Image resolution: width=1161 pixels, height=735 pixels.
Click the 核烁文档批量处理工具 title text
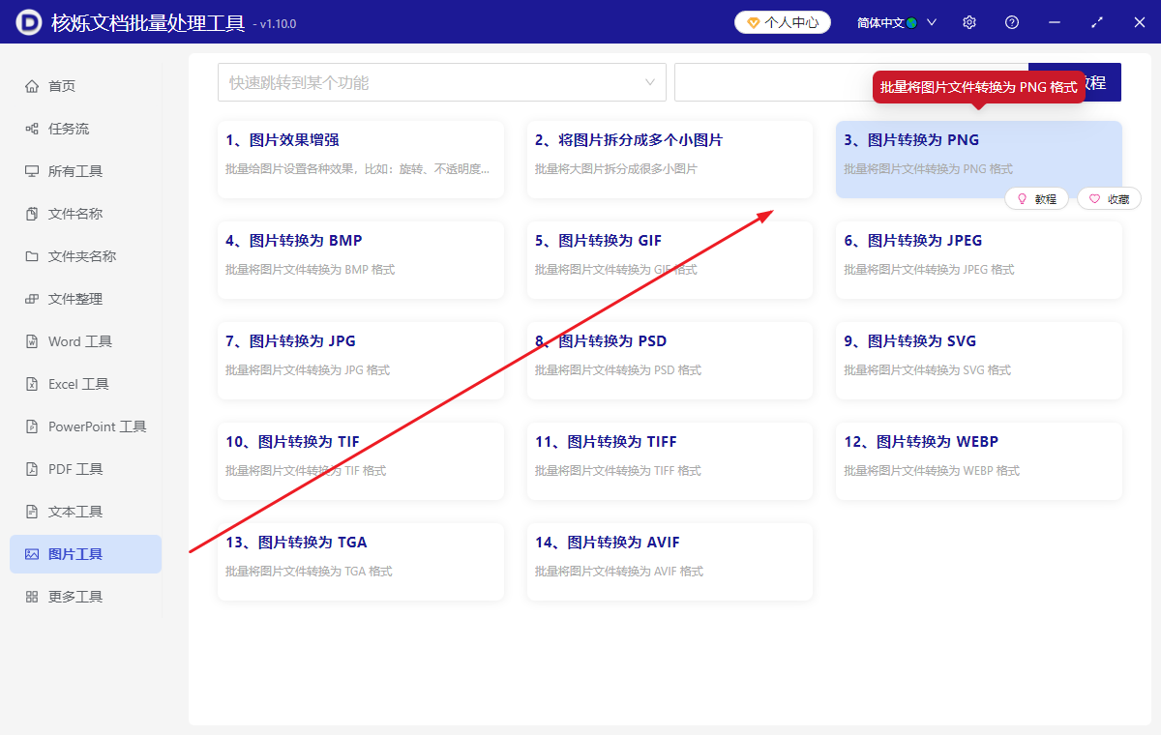(x=148, y=22)
